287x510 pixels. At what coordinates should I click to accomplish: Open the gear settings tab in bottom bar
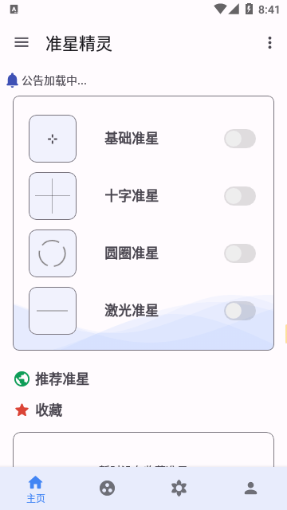[x=179, y=488]
